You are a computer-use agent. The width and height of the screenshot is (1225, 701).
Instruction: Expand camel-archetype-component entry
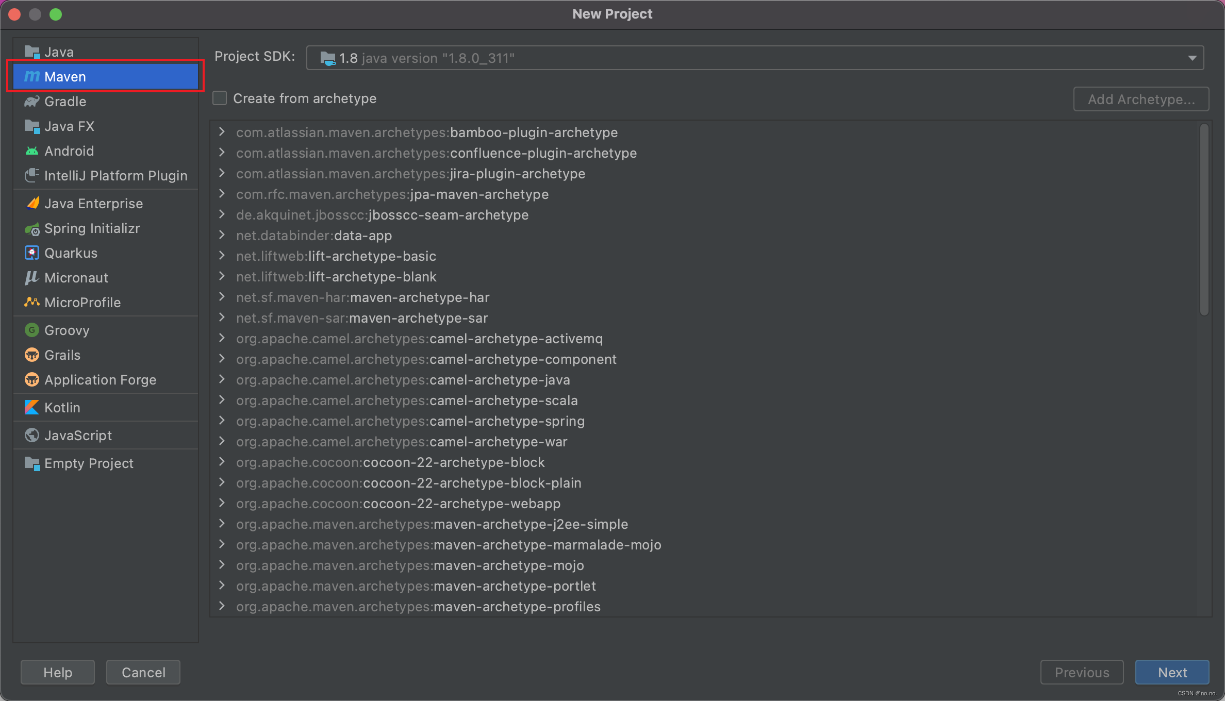(x=222, y=359)
